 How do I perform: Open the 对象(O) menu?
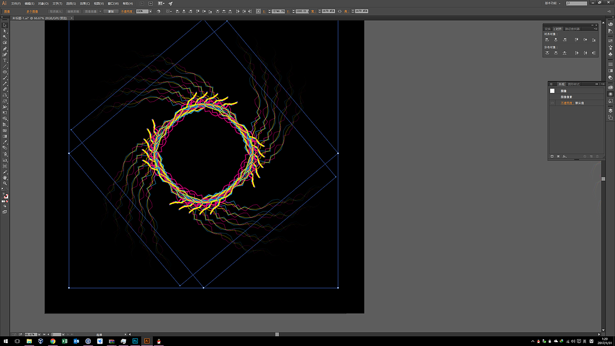click(x=43, y=3)
